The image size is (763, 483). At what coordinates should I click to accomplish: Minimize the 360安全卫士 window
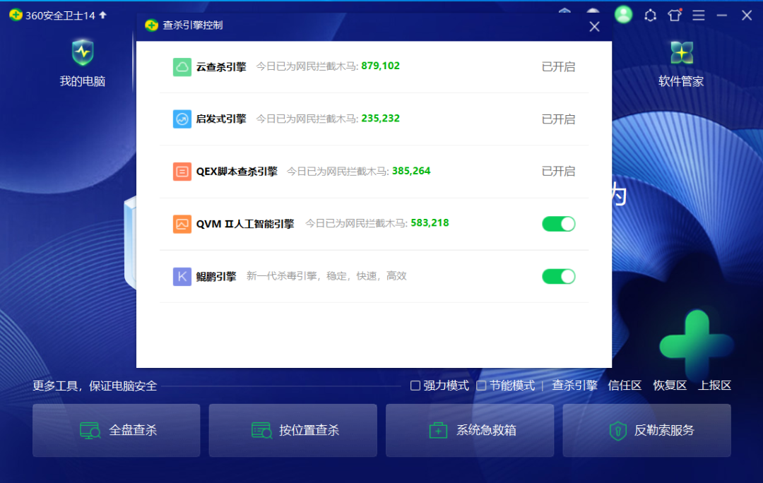(x=722, y=16)
